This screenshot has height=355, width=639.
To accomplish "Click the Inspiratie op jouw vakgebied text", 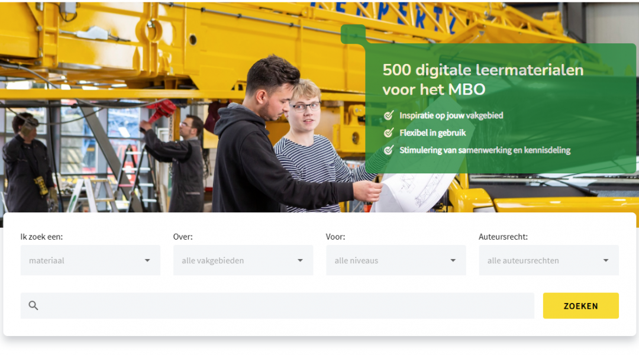I will click(451, 115).
